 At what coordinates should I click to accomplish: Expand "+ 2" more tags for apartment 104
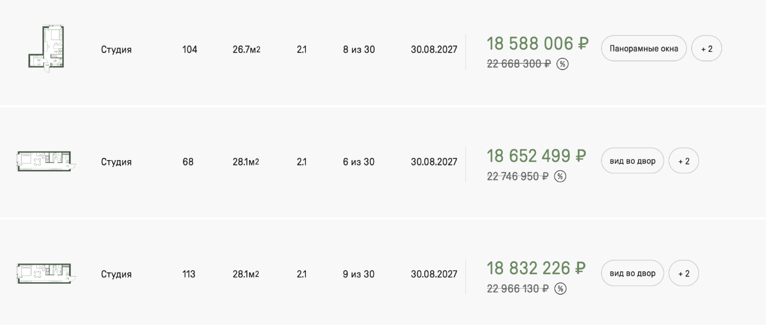pyautogui.click(x=707, y=49)
